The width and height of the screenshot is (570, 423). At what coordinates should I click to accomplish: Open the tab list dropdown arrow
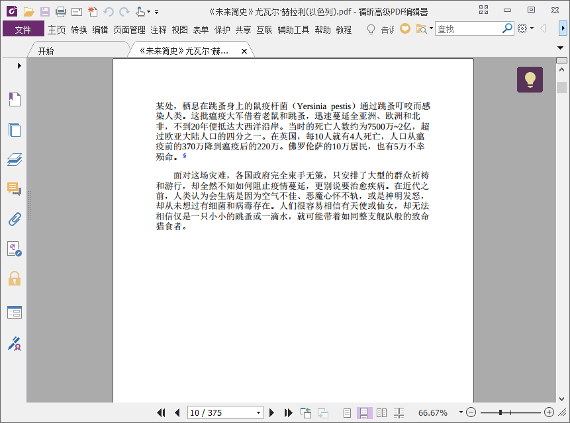tap(561, 48)
